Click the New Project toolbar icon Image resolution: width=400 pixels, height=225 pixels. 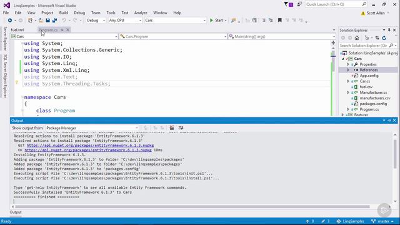click(x=30, y=20)
